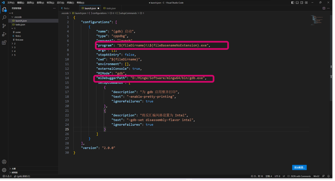Click errors and warnings count in status bar

click(7, 176)
